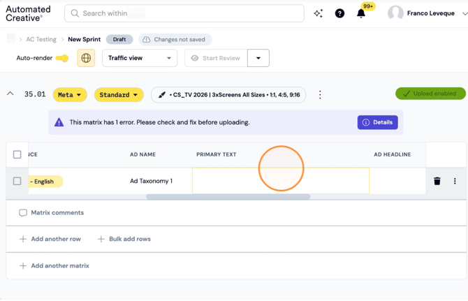Click Add another row
Screen dimensions: 468x301
[x=50, y=239]
